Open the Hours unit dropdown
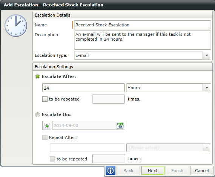215x177 pixels. (x=207, y=88)
